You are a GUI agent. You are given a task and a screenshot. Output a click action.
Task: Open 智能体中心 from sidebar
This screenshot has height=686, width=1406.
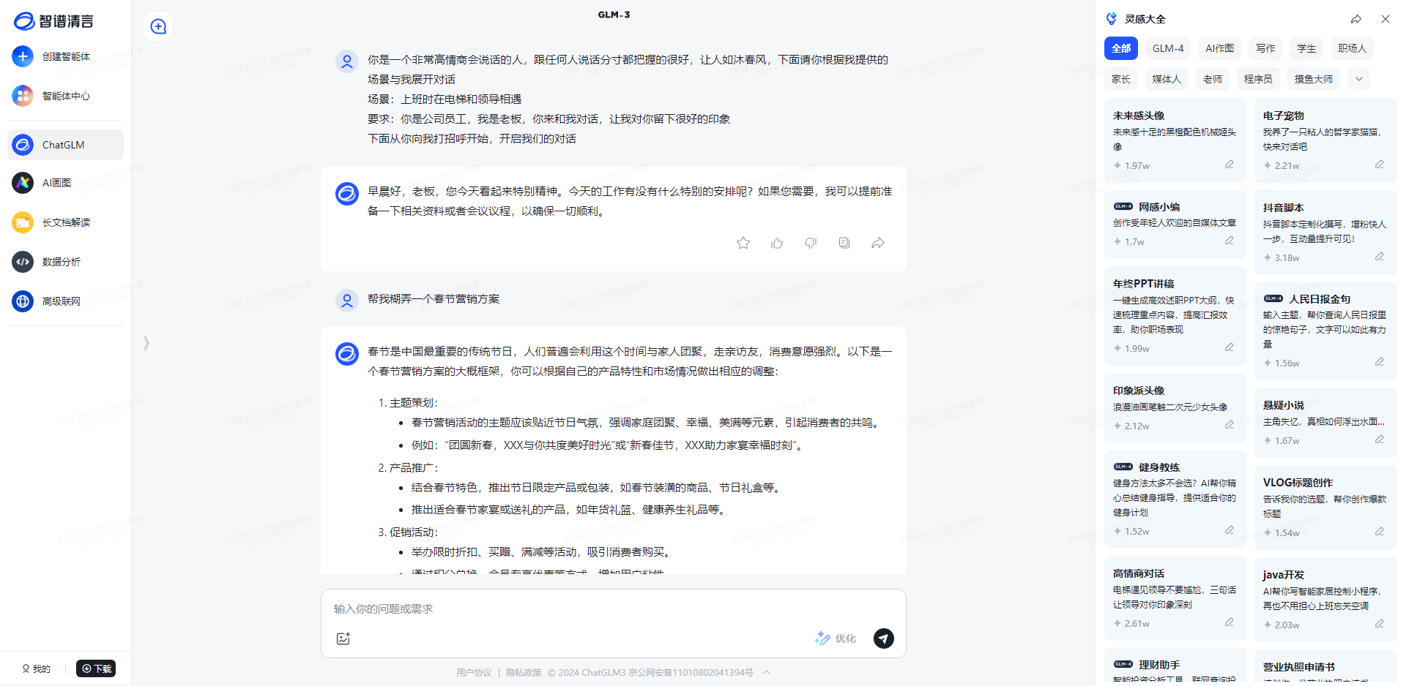coord(65,96)
